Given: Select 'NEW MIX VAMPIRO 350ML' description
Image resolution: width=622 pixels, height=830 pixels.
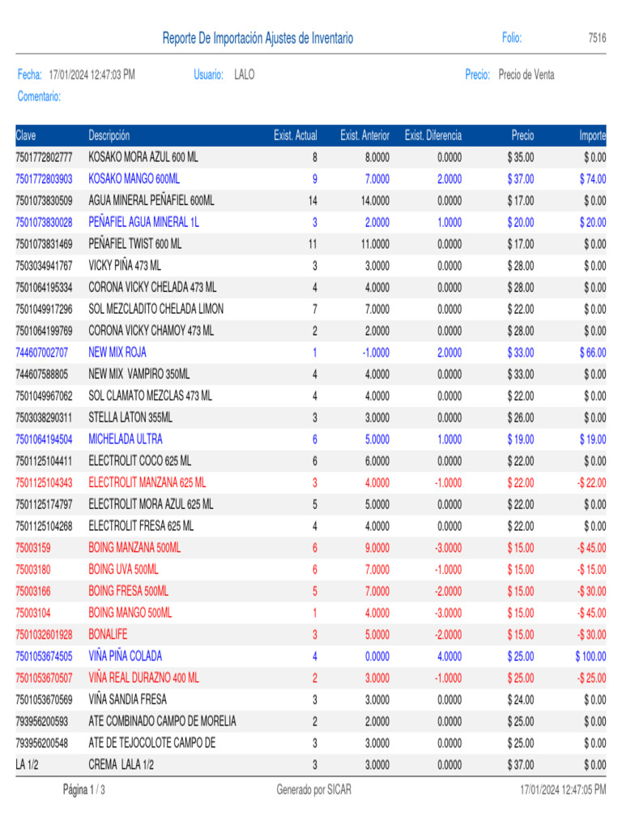Looking at the screenshot, I should [x=139, y=374].
